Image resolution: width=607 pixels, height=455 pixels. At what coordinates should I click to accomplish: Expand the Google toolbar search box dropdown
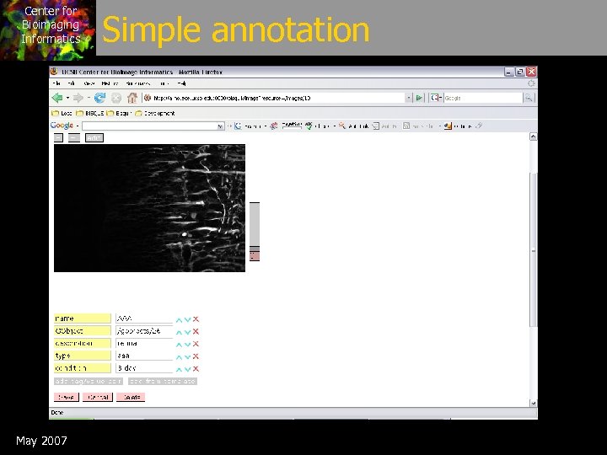coord(220,126)
